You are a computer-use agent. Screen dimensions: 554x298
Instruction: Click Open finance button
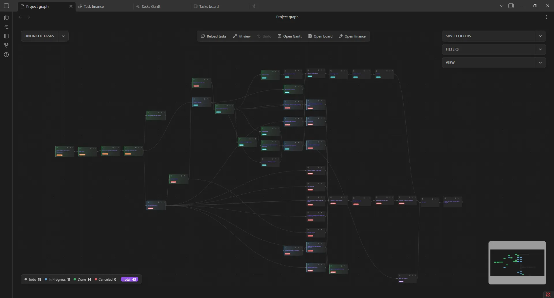click(352, 36)
